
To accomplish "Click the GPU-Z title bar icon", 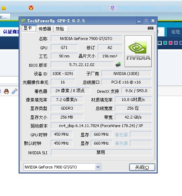I will [23, 20].
